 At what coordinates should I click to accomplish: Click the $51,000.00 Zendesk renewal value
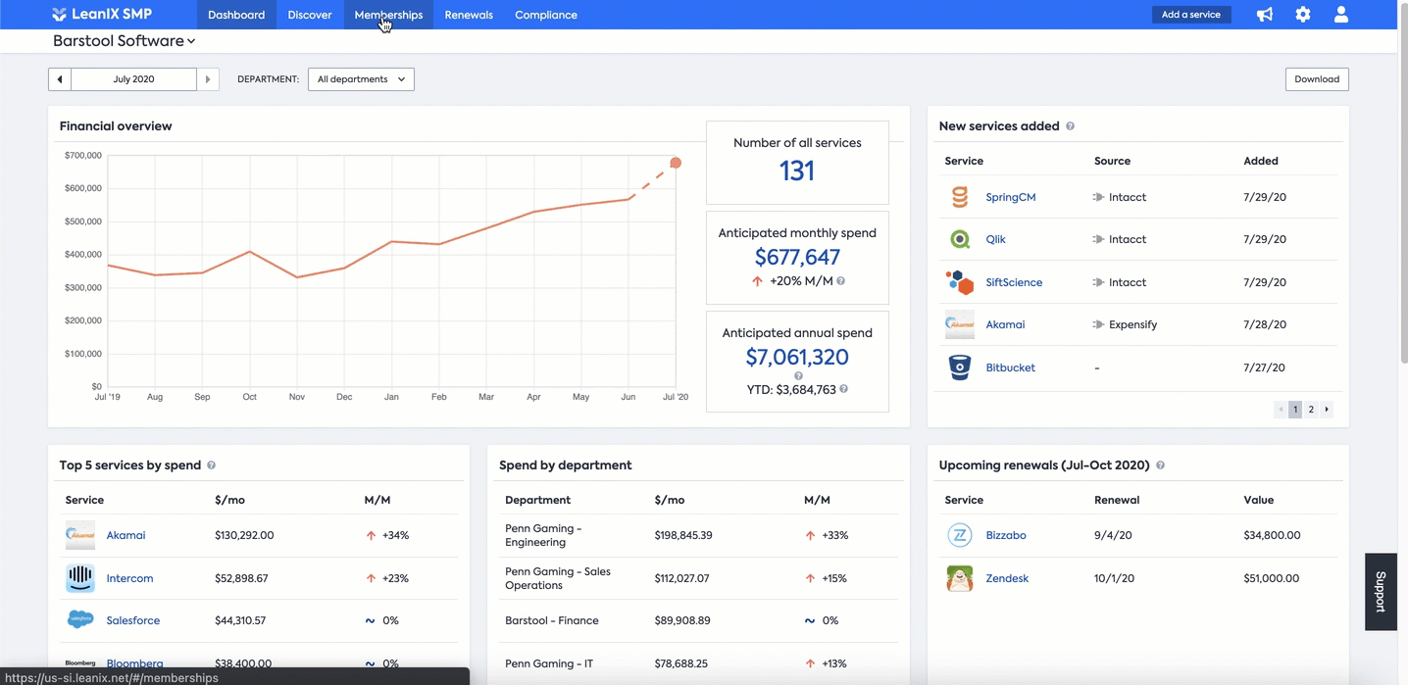coord(1272,578)
